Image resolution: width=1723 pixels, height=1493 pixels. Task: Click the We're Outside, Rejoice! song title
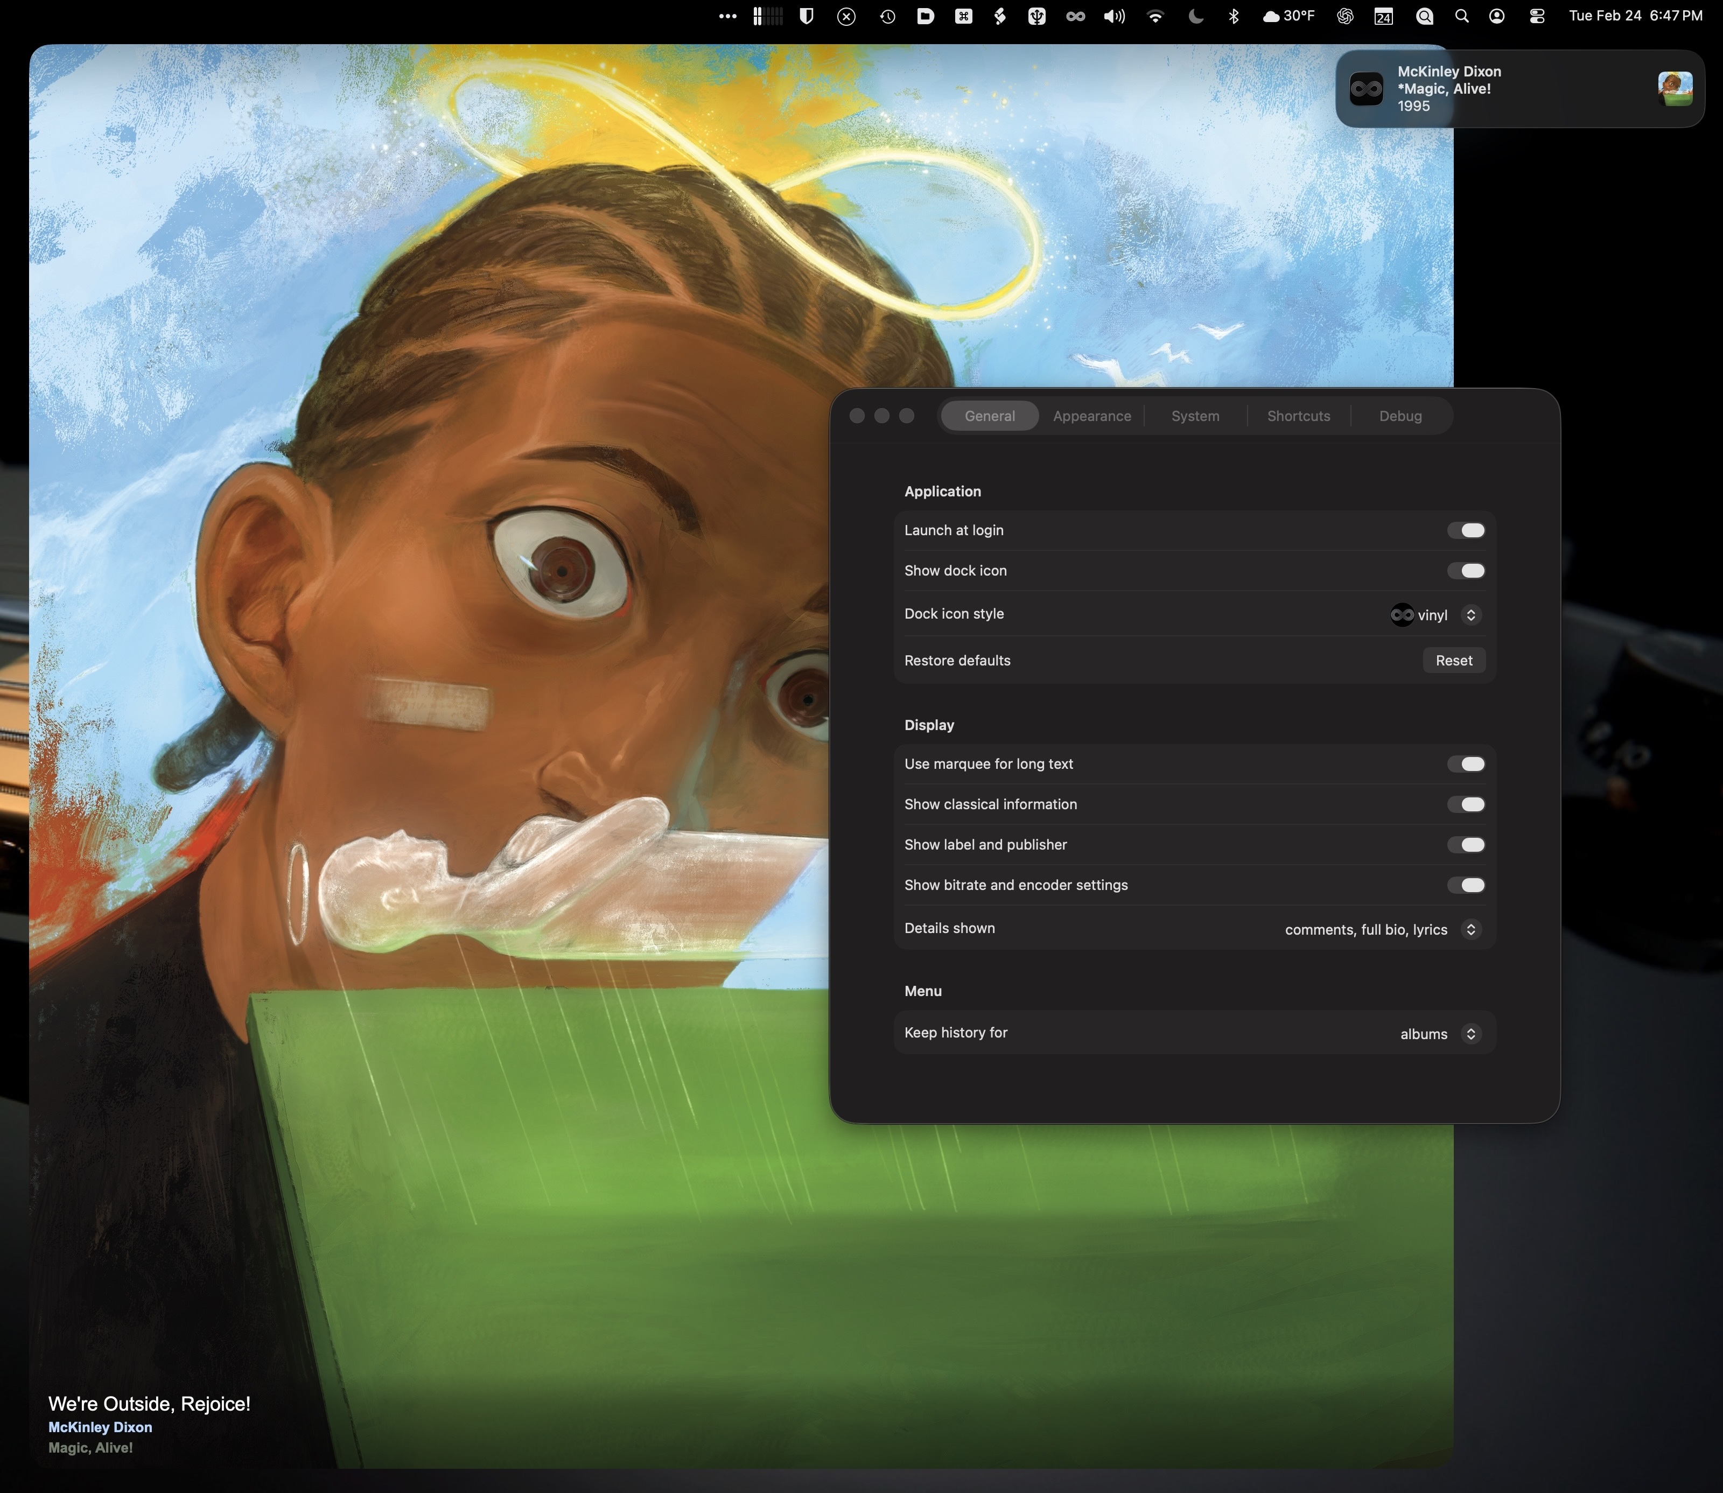click(149, 1404)
